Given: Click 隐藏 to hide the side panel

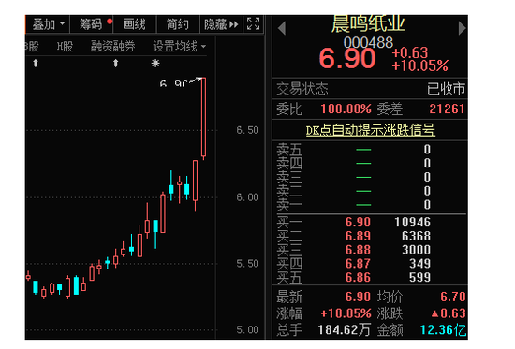Looking at the screenshot, I should (221, 24).
